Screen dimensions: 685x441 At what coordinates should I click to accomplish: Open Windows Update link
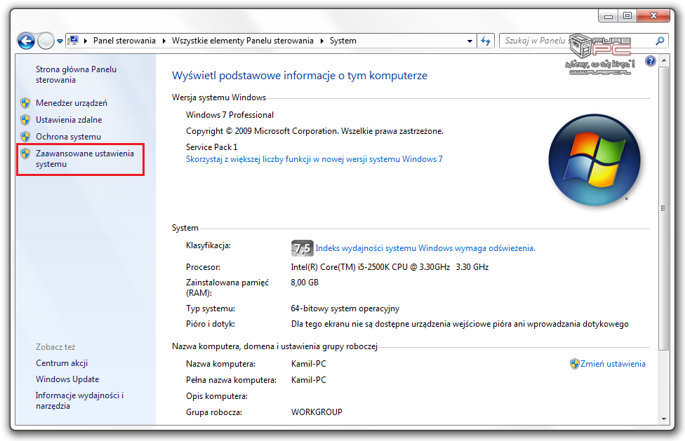pyautogui.click(x=67, y=379)
